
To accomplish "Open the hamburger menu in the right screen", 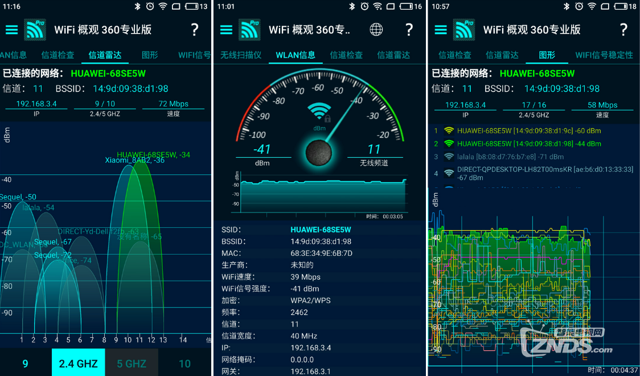I will [x=440, y=30].
